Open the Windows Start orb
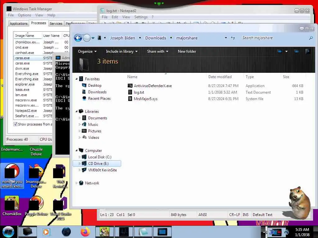The height and width of the screenshot is (238, 318). [8, 232]
